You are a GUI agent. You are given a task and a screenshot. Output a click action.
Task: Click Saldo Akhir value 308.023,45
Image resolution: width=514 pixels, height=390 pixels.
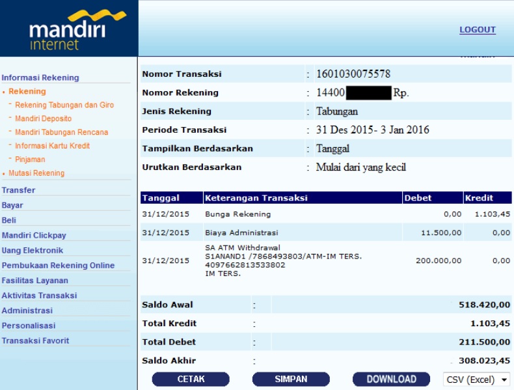click(x=485, y=361)
